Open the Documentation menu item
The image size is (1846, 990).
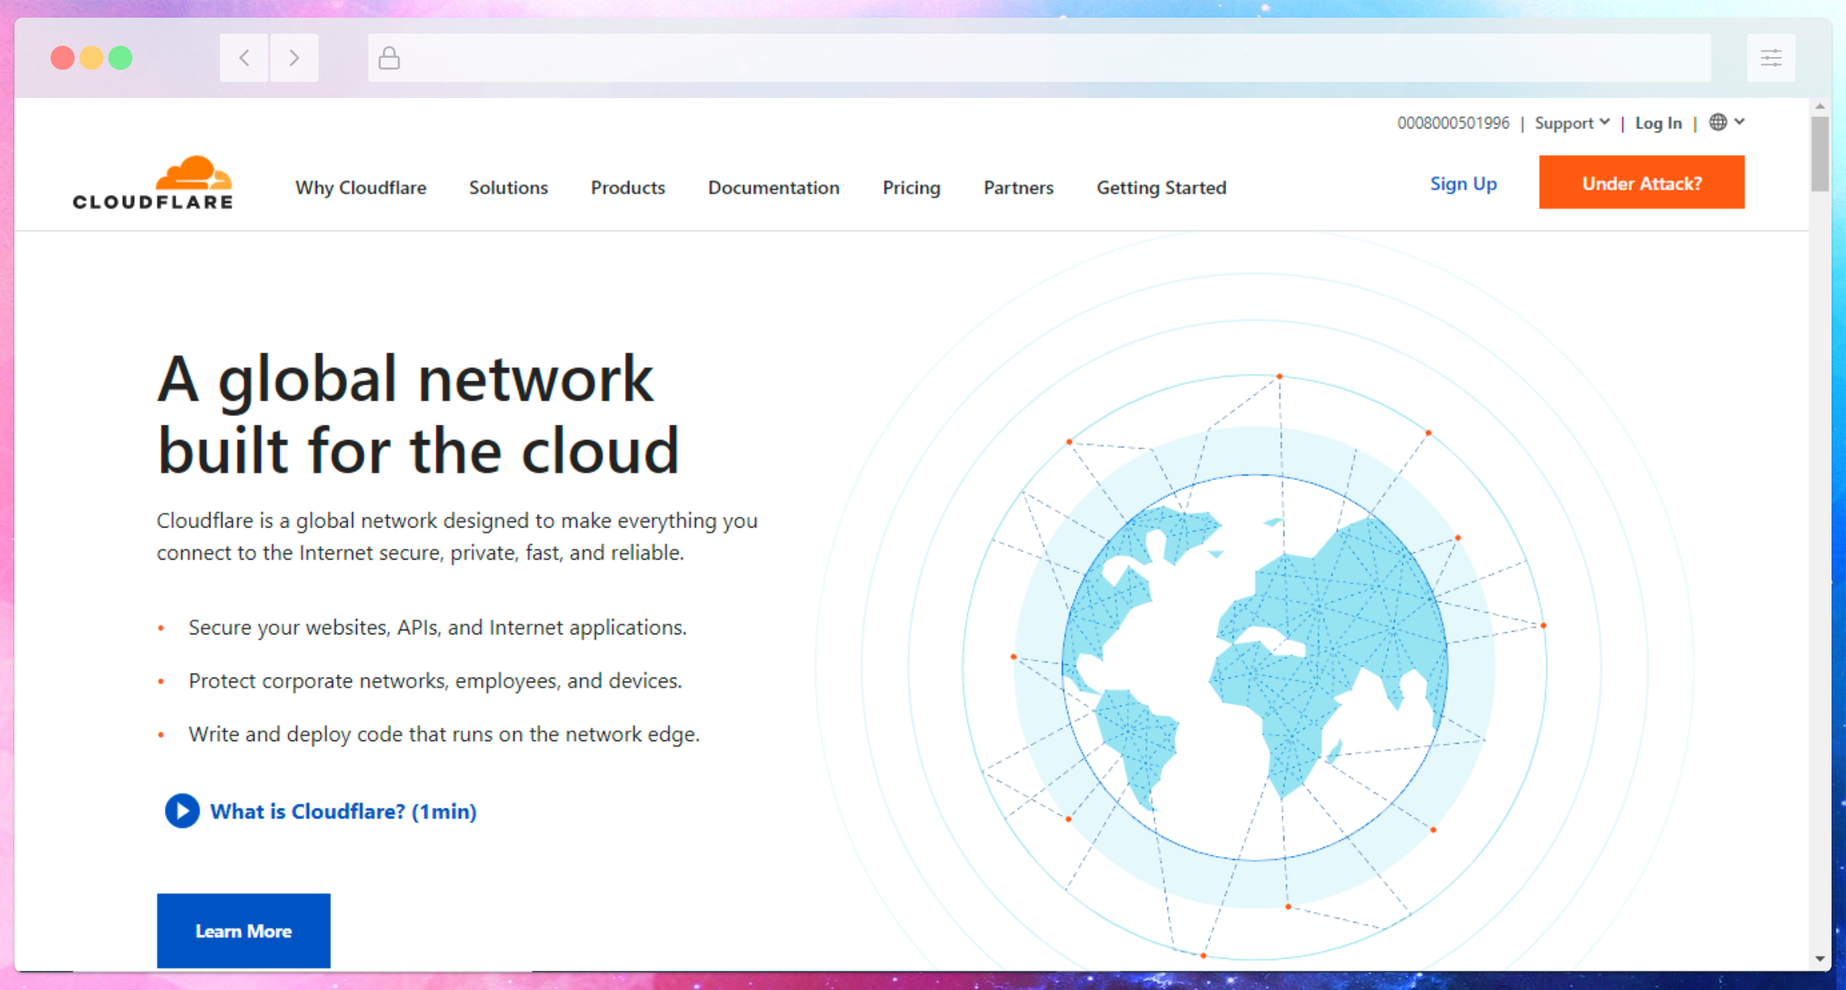774,187
